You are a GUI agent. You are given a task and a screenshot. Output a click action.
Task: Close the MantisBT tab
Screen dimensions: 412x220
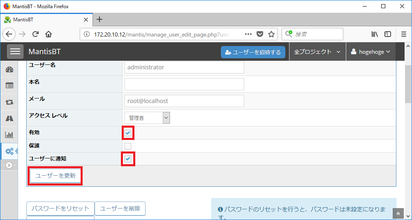click(x=86, y=20)
